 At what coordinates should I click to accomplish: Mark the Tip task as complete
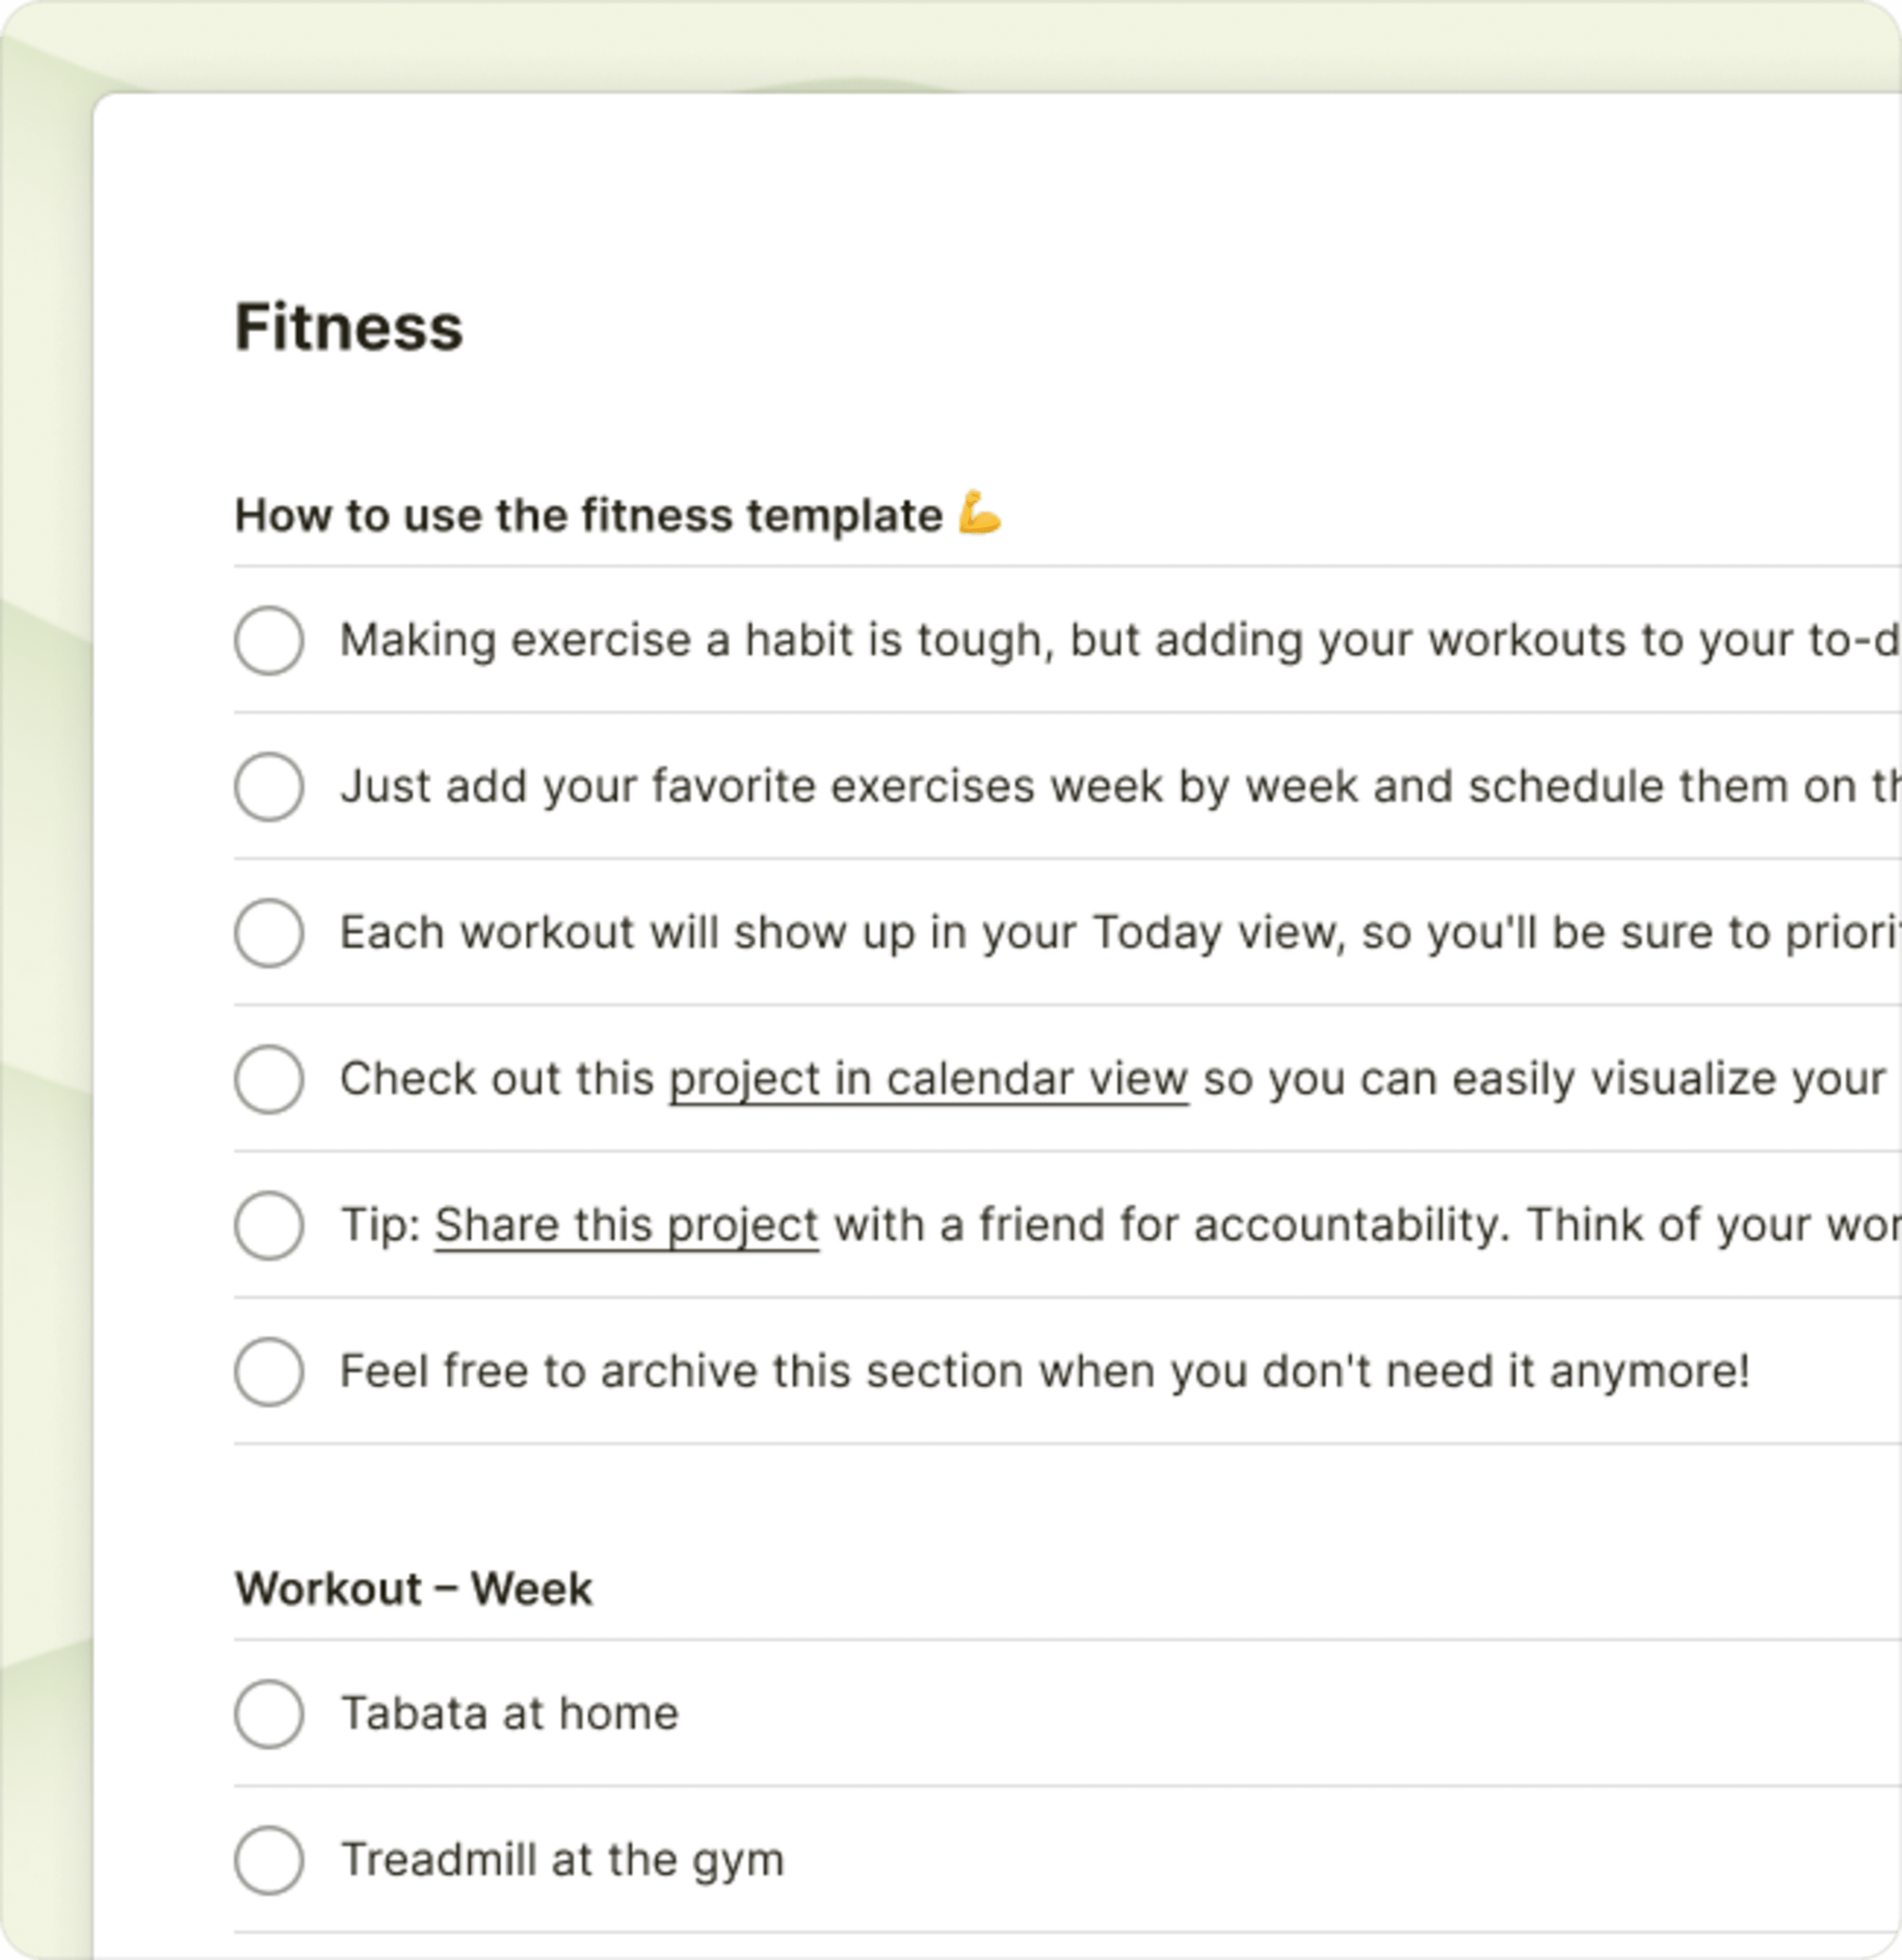coord(268,1225)
